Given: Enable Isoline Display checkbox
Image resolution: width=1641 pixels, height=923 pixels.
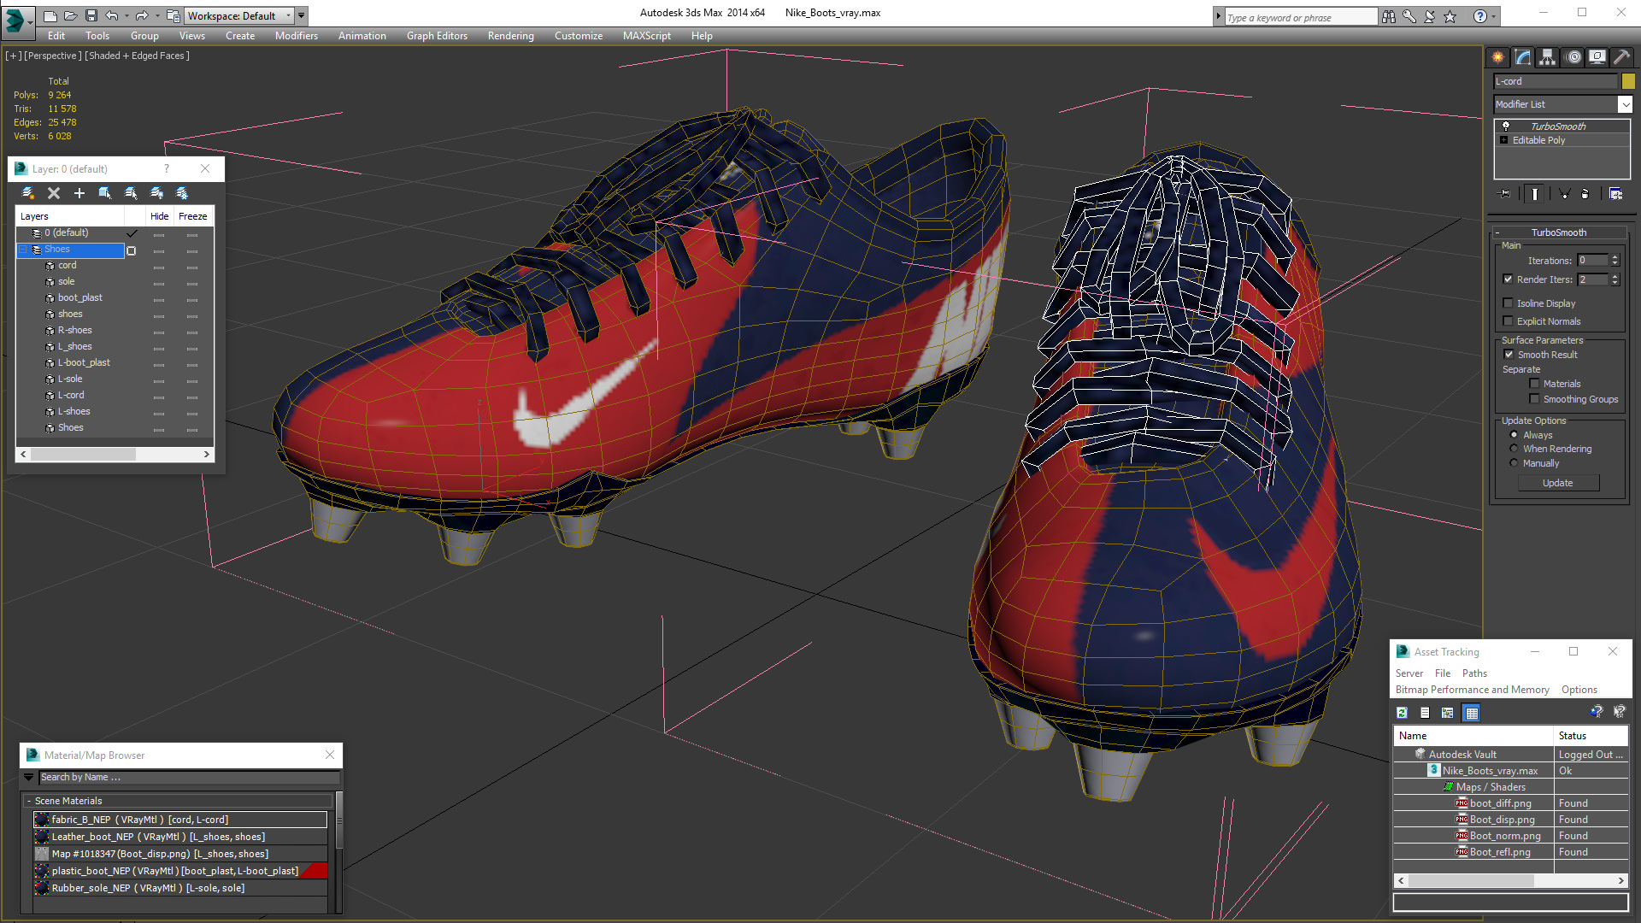Looking at the screenshot, I should pos(1509,303).
